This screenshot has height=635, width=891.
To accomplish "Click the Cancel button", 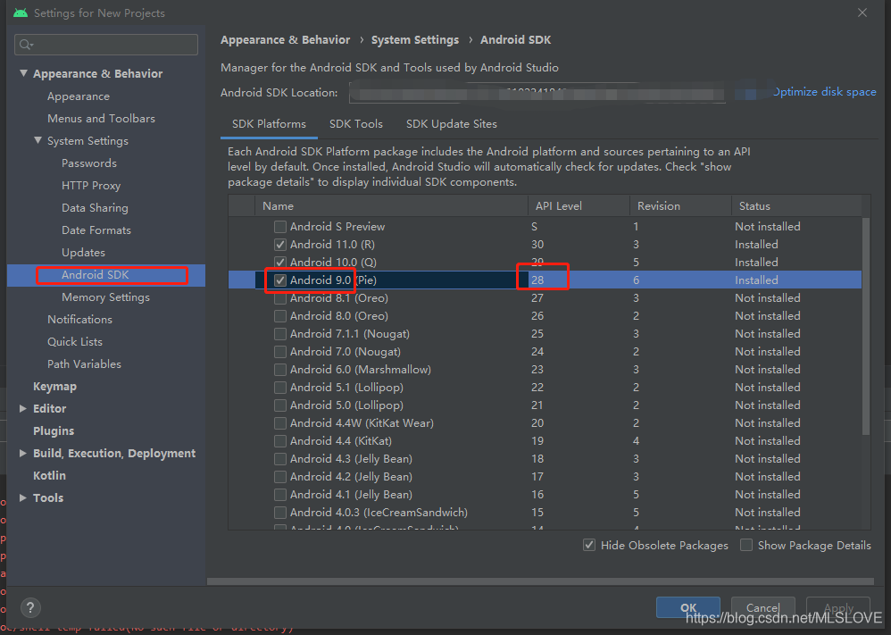I will click(762, 607).
